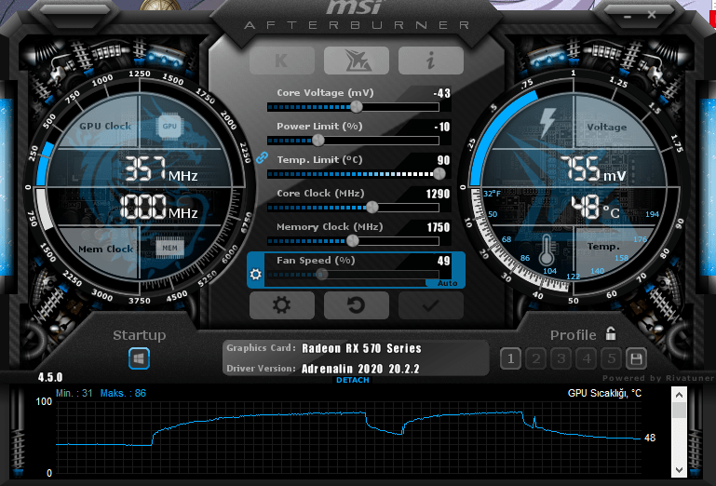Toggle Apply at Windows startup button

pyautogui.click(x=140, y=358)
